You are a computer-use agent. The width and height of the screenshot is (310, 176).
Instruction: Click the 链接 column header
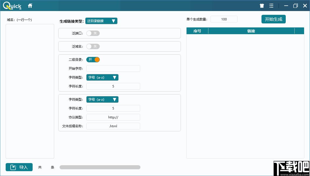click(251, 31)
